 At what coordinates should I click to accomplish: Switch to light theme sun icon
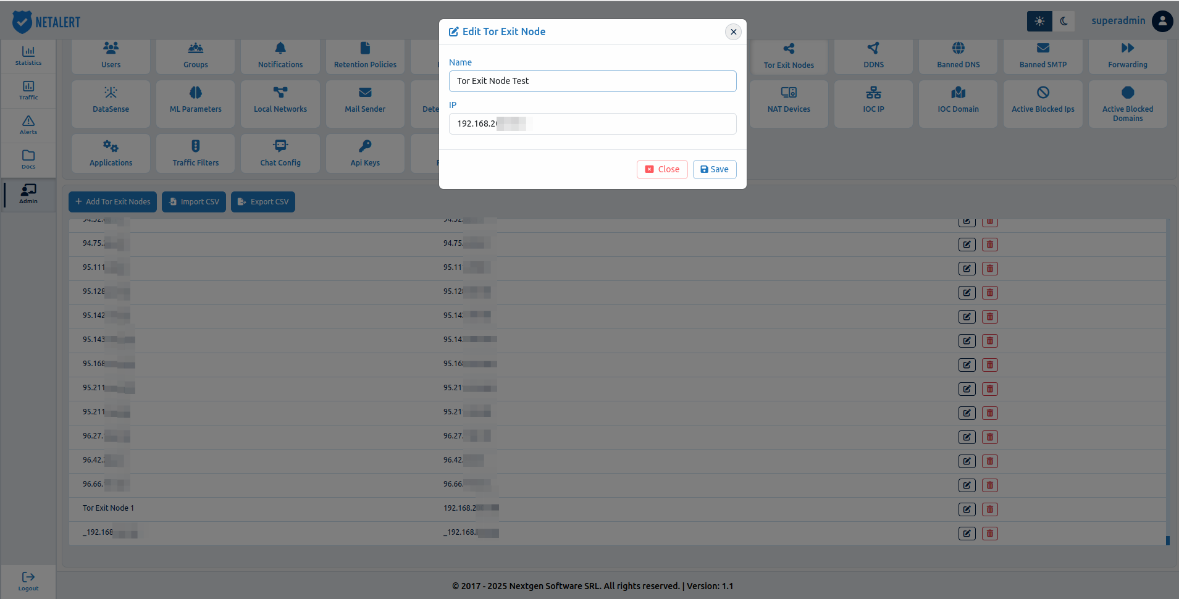1039,21
